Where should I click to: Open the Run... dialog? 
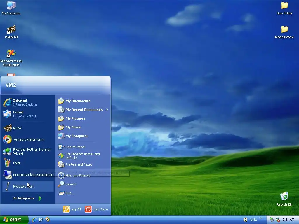[83, 193]
